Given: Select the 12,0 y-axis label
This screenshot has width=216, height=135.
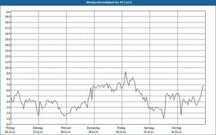Looking at the screenshot, I should click(8, 56).
